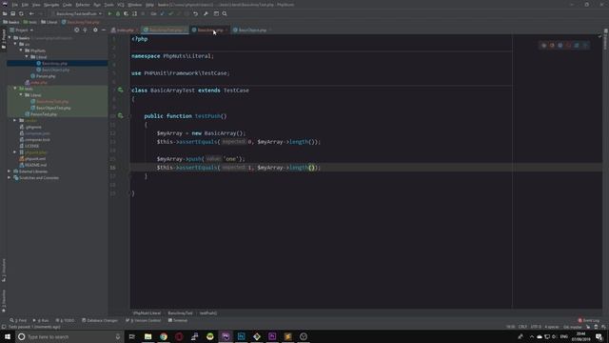Click the locate-file target icon in Project panel
This screenshot has height=343, width=609.
pyautogui.click(x=76, y=30)
